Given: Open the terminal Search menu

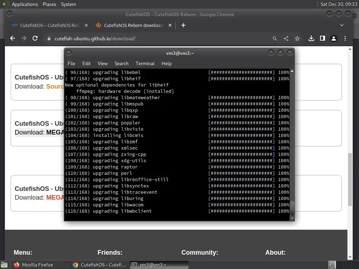Looking at the screenshot, I should point(121,64).
